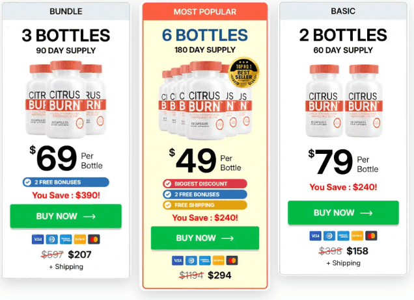Image resolution: width=414 pixels, height=300 pixels.
Task: Click the Discover icon in the 6 Bottles card
Action: [218, 260]
